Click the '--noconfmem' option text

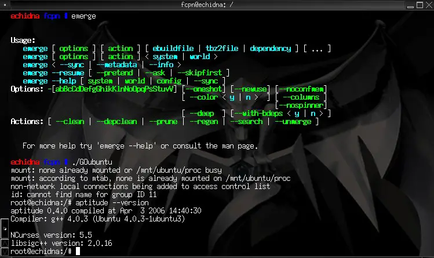pyautogui.click(x=301, y=89)
